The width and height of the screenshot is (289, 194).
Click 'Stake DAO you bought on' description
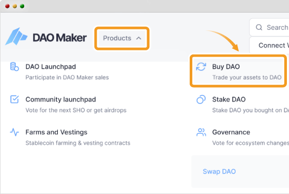[251, 110]
